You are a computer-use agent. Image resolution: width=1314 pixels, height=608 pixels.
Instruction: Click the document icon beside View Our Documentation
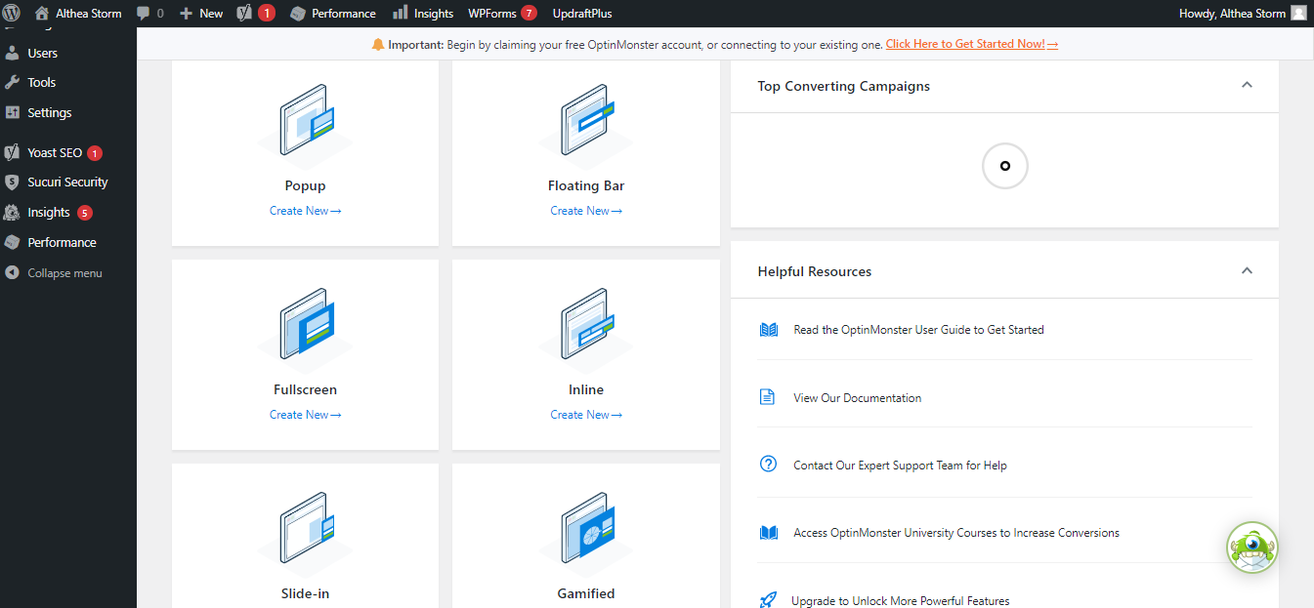(768, 397)
